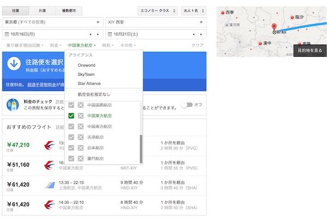Viewport: 327px width, 218px height.
Task: Go to previous day for departure date
Action: [90, 34]
